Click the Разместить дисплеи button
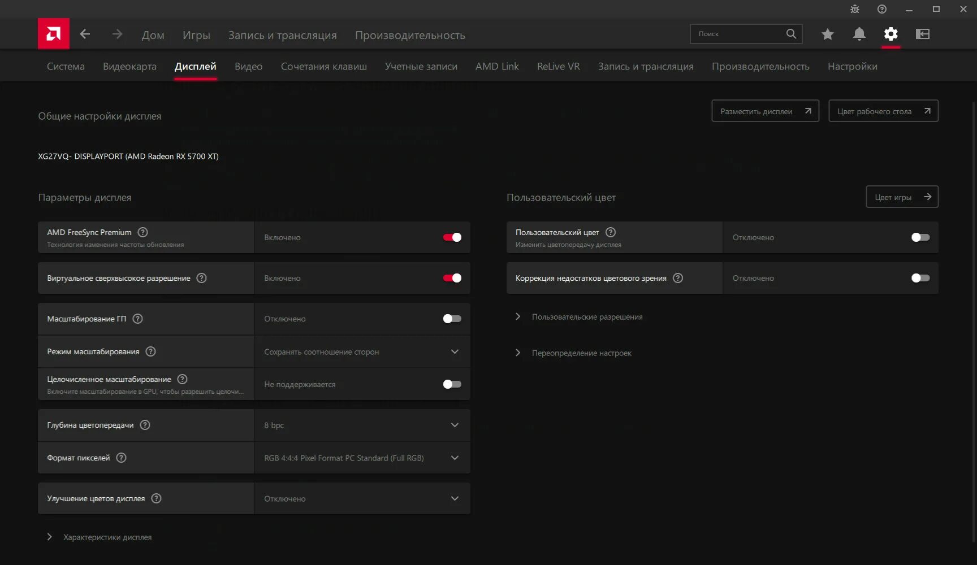The width and height of the screenshot is (977, 565). (x=765, y=111)
